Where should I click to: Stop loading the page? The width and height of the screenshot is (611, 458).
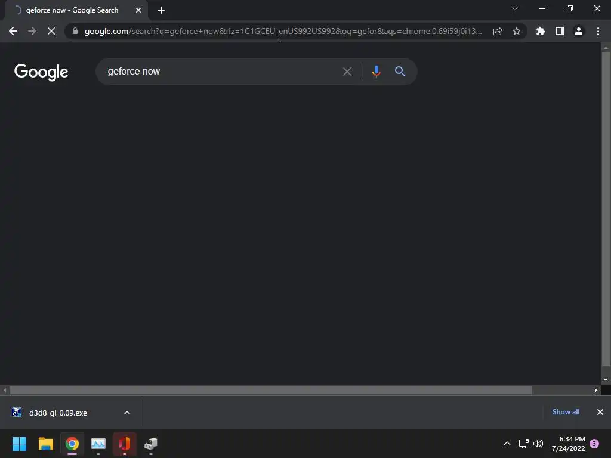51,31
